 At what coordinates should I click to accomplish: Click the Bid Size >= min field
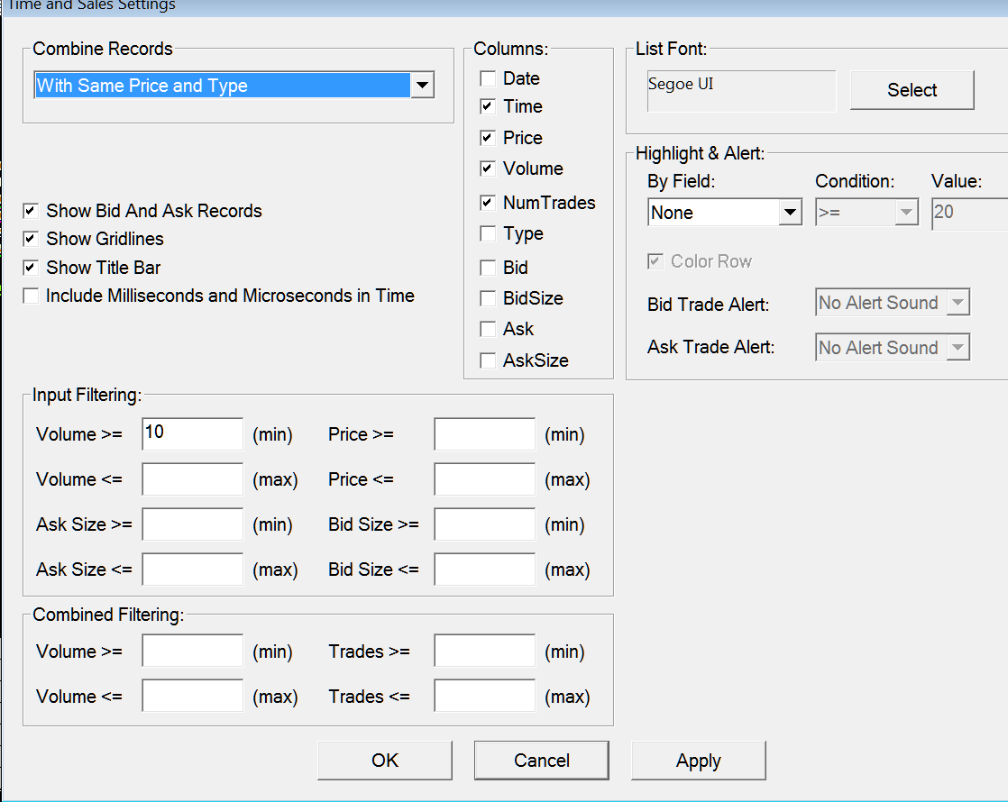(x=485, y=524)
